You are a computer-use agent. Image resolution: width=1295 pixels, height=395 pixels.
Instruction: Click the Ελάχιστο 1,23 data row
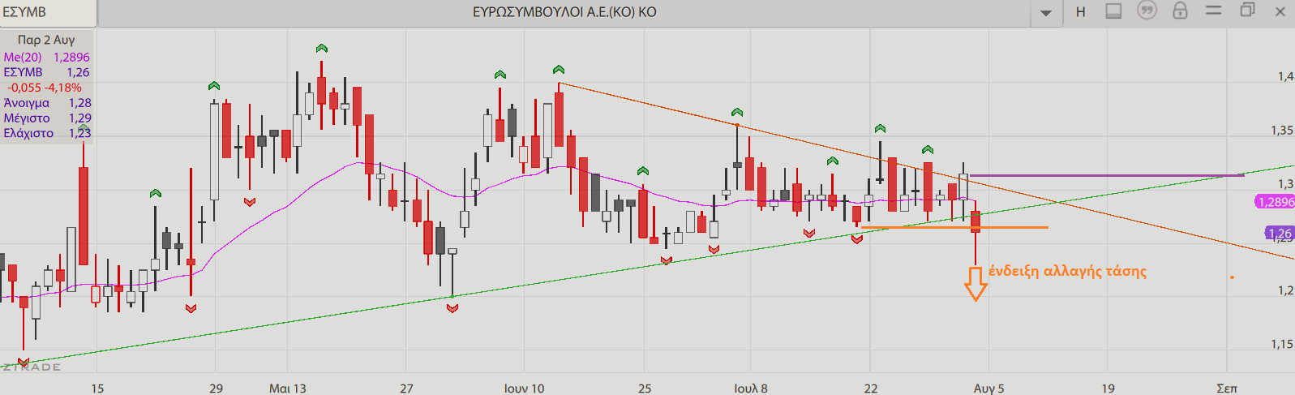[46, 133]
